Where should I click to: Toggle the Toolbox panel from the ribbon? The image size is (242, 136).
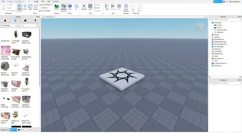[64, 7]
